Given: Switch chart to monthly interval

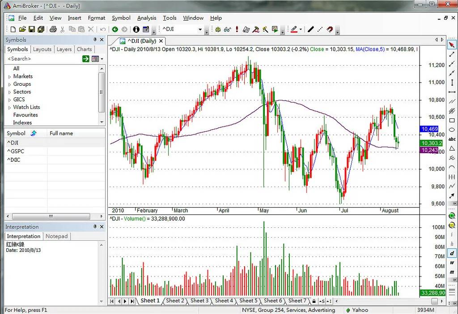Looking at the screenshot, I should (x=452, y=271).
